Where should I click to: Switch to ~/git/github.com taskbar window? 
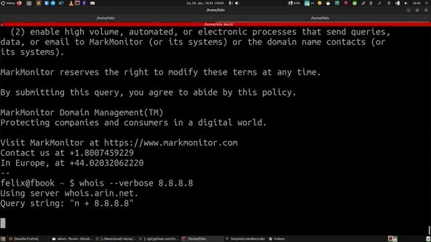(160, 239)
